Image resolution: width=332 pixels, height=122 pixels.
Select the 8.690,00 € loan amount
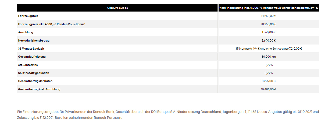[269, 40]
